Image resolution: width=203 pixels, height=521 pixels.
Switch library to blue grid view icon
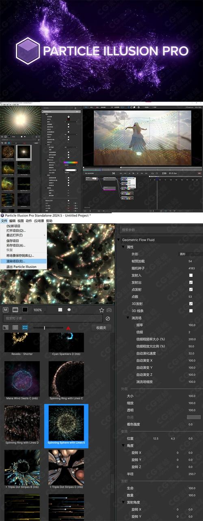(25, 327)
